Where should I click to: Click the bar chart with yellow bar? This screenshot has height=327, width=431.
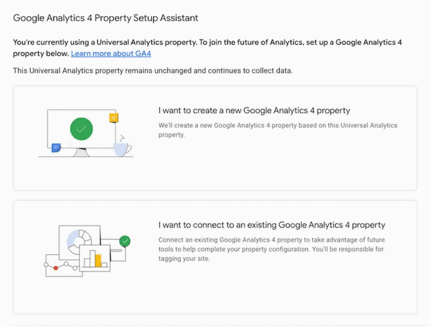(95, 259)
